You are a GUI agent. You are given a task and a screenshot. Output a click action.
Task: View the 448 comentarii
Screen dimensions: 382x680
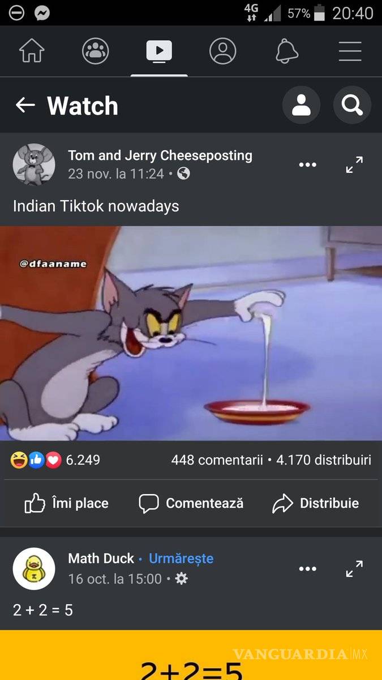(217, 460)
